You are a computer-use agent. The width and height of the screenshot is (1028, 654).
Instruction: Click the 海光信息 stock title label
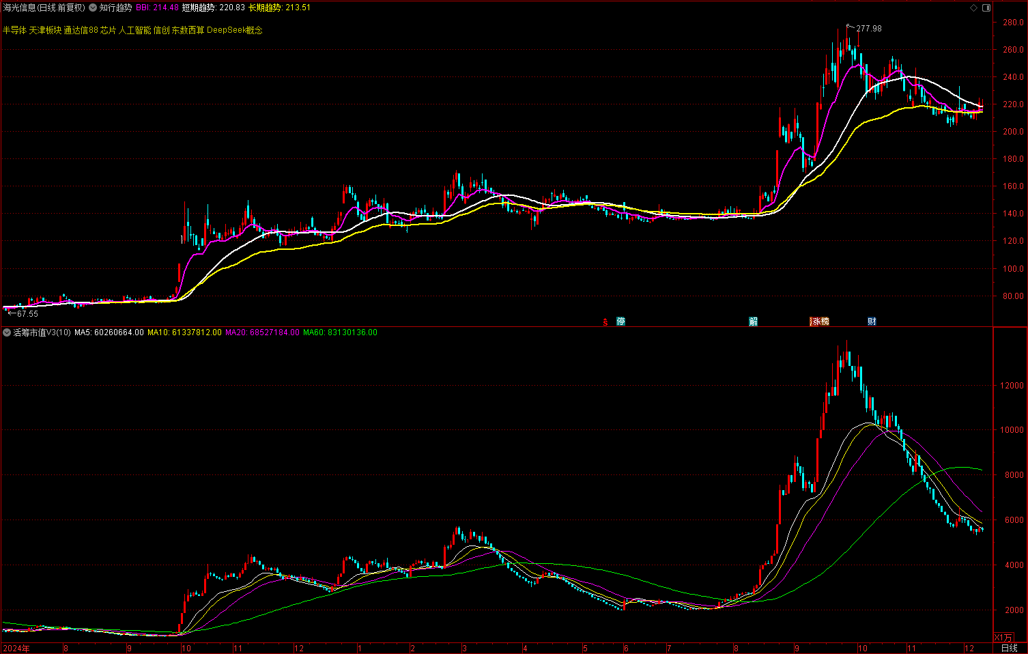pos(20,8)
